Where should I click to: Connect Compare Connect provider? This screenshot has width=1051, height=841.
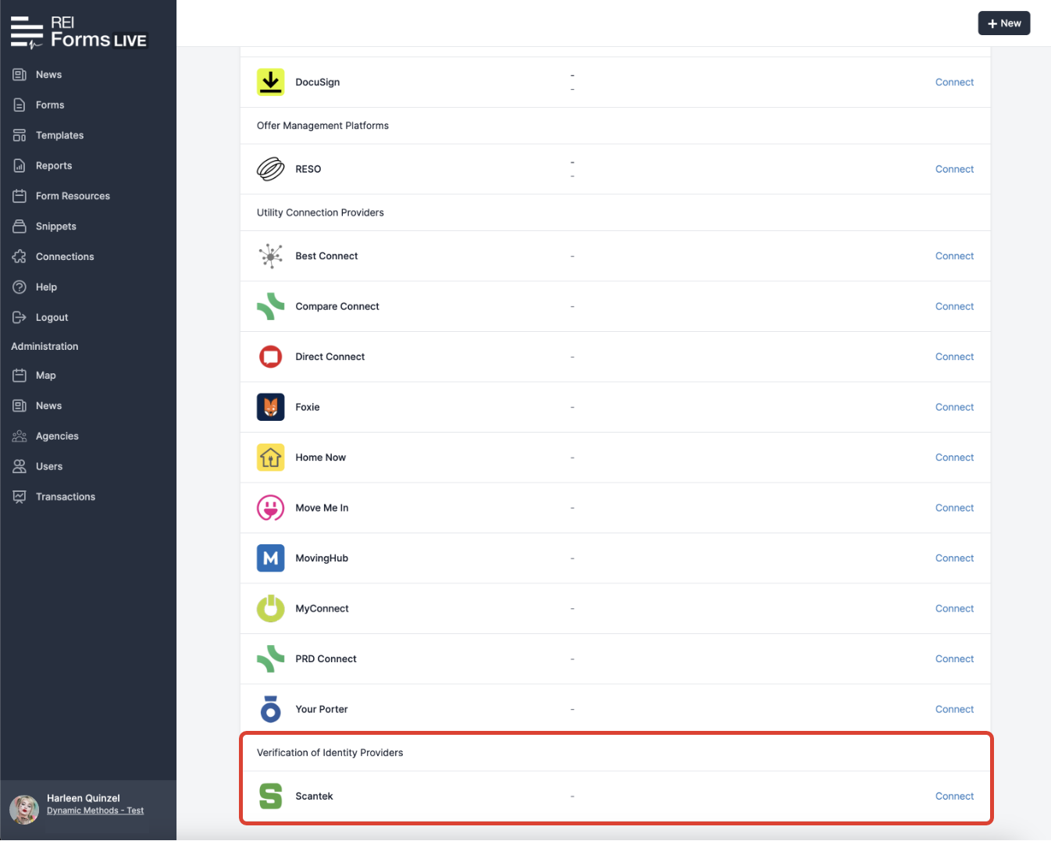coord(954,307)
